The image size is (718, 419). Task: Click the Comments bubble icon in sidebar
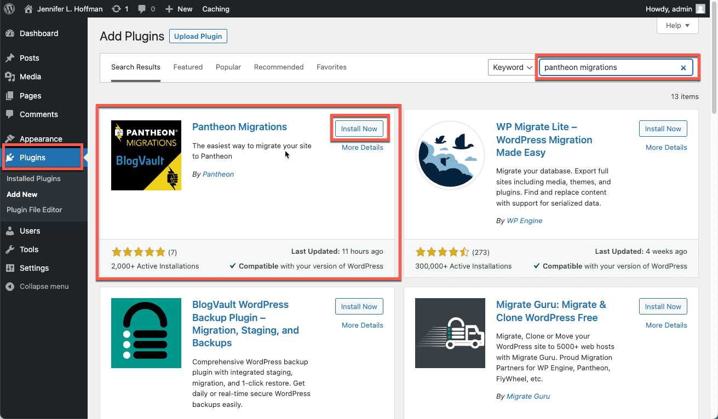click(x=10, y=114)
